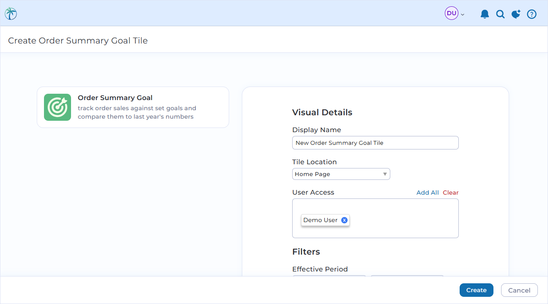548x304 pixels.
Task: Open the help question mark
Action: [532, 14]
